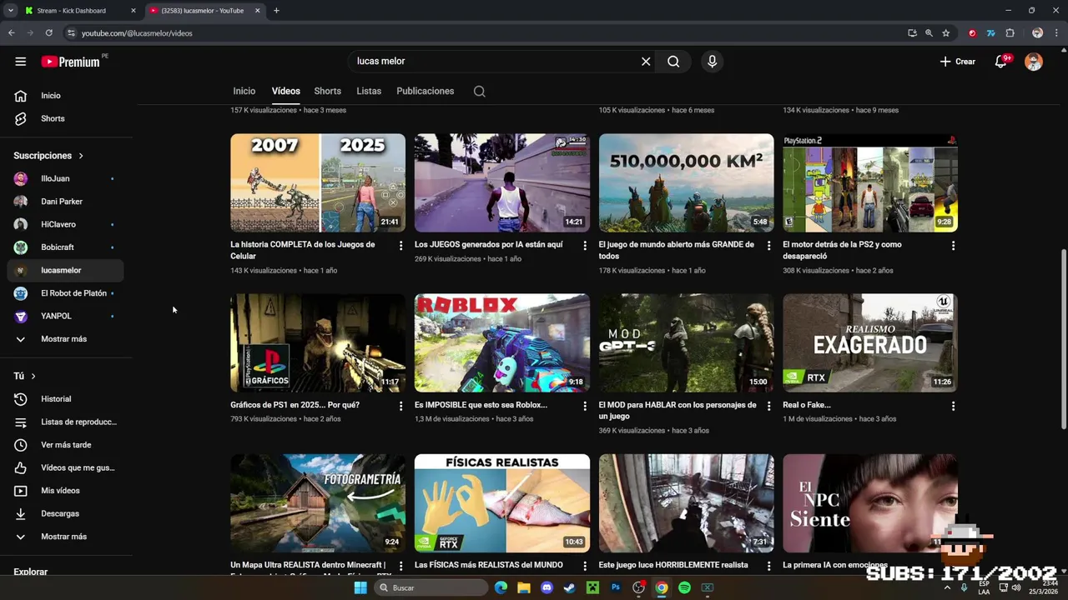Open IlloJuan subscription channel

[x=65, y=178]
